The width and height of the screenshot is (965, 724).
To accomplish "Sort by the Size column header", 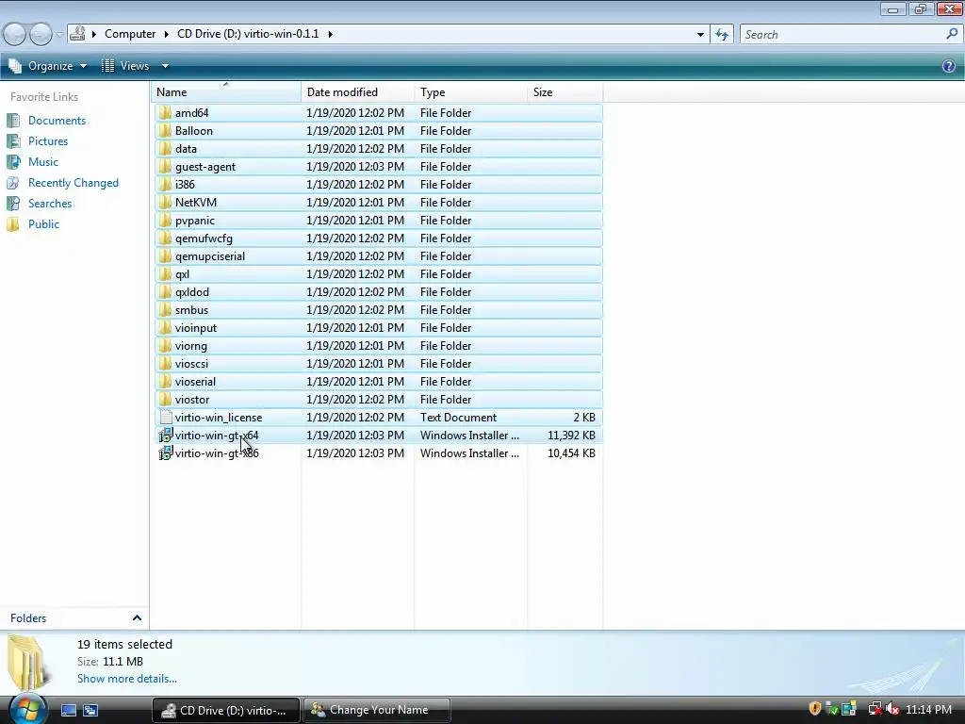I will (x=565, y=92).
